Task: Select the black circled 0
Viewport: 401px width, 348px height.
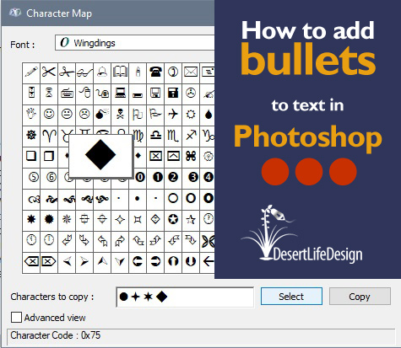Action: 140,177
